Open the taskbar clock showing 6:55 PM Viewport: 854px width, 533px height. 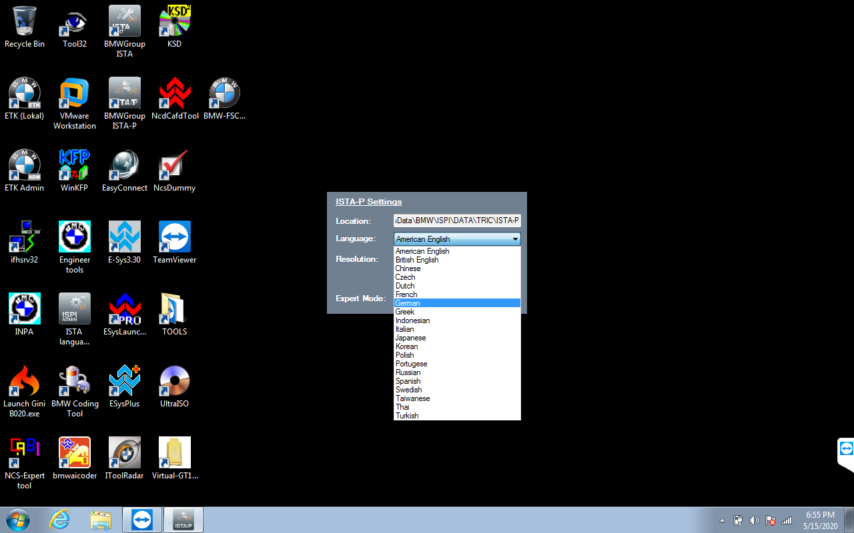coord(821,520)
